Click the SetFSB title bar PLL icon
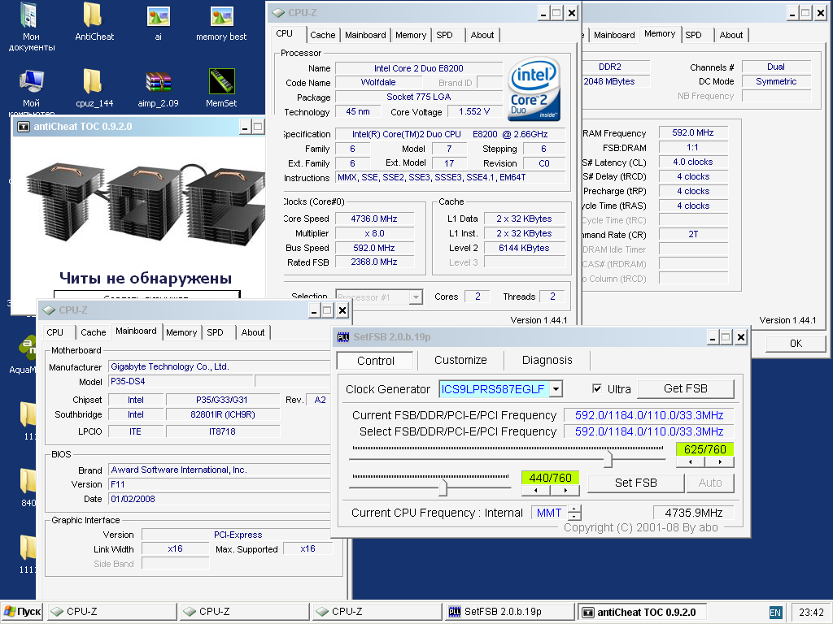The width and height of the screenshot is (833, 624). [x=343, y=337]
